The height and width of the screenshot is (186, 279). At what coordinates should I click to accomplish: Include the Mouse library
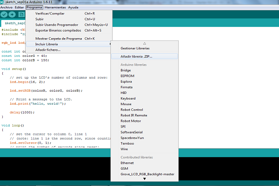(x=145, y=104)
